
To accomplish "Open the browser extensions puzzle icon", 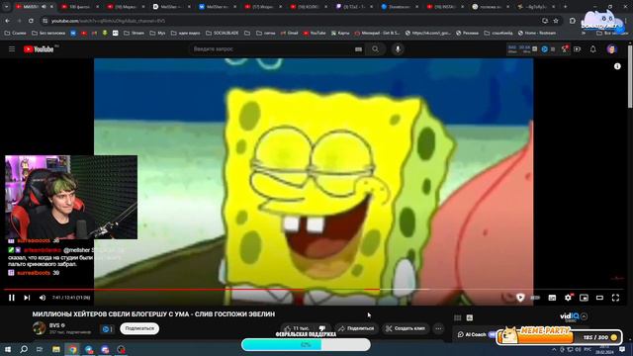I will pyautogui.click(x=573, y=21).
